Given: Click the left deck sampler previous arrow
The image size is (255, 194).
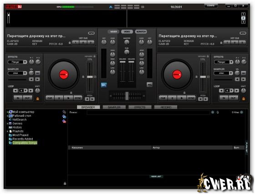Looking at the screenshot, I should point(31,79).
